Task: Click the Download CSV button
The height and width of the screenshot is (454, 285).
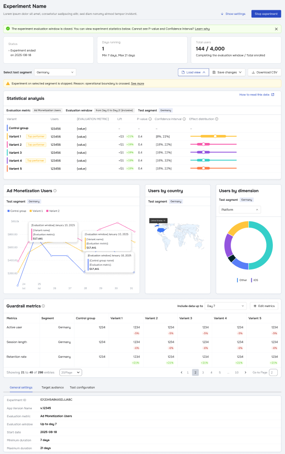Action: point(264,72)
